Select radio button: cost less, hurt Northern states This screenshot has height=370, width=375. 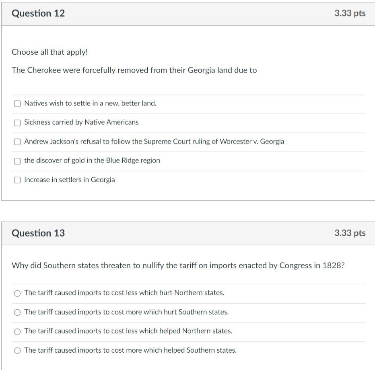(17, 294)
